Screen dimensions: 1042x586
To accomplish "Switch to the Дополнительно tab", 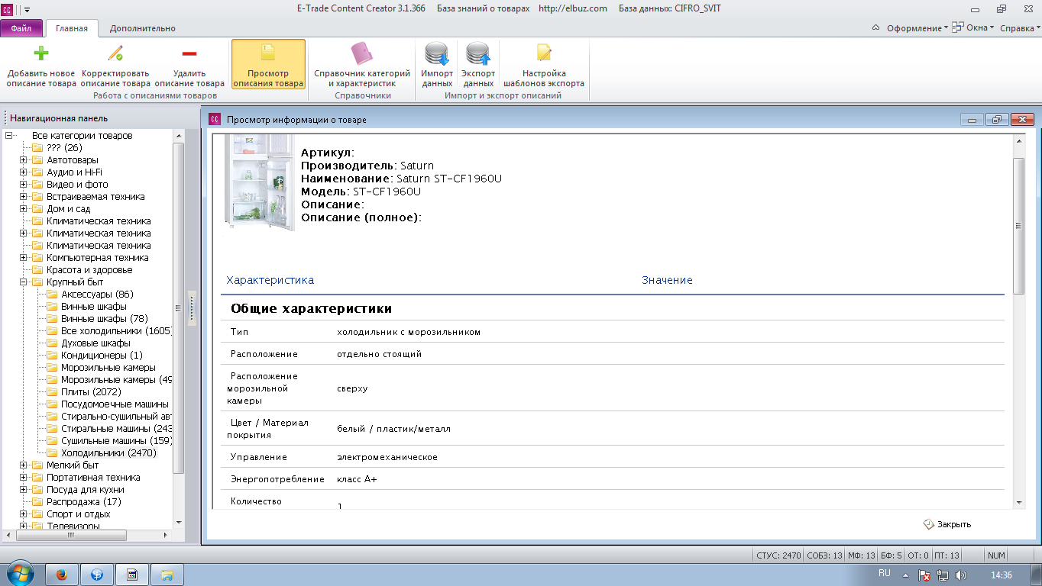I will 142,28.
